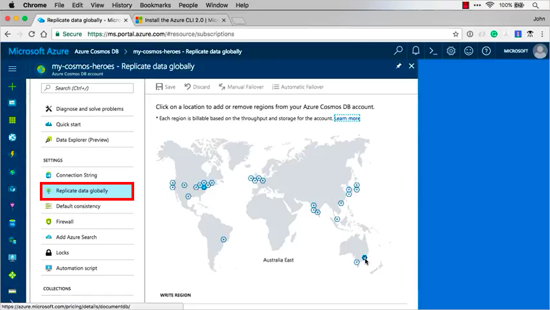
Task: Open the portal search magnifier icon
Action: tap(397, 51)
